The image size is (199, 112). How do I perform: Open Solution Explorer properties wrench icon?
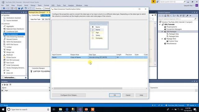click(187, 16)
